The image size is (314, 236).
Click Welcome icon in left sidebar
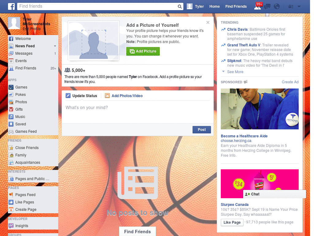point(11,39)
